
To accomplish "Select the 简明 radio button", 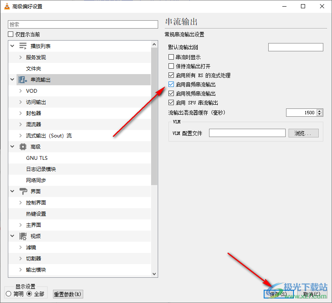I will coord(9,294).
